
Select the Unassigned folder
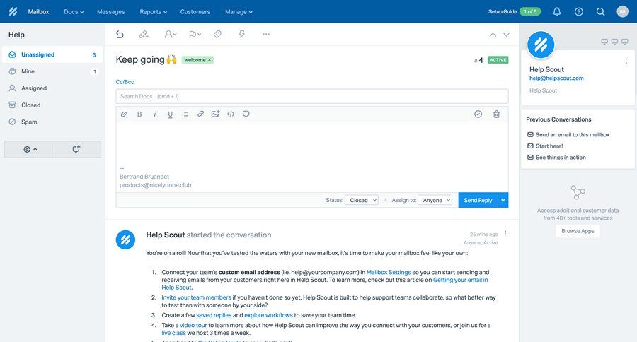(x=52, y=54)
